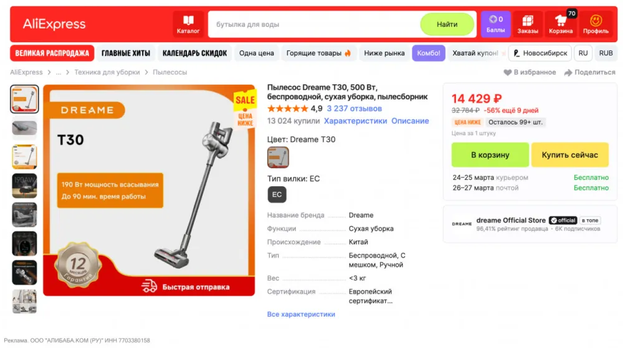This screenshot has width=623, height=348.
Task: Click the search field with бутылка для воды
Action: [x=314, y=24]
